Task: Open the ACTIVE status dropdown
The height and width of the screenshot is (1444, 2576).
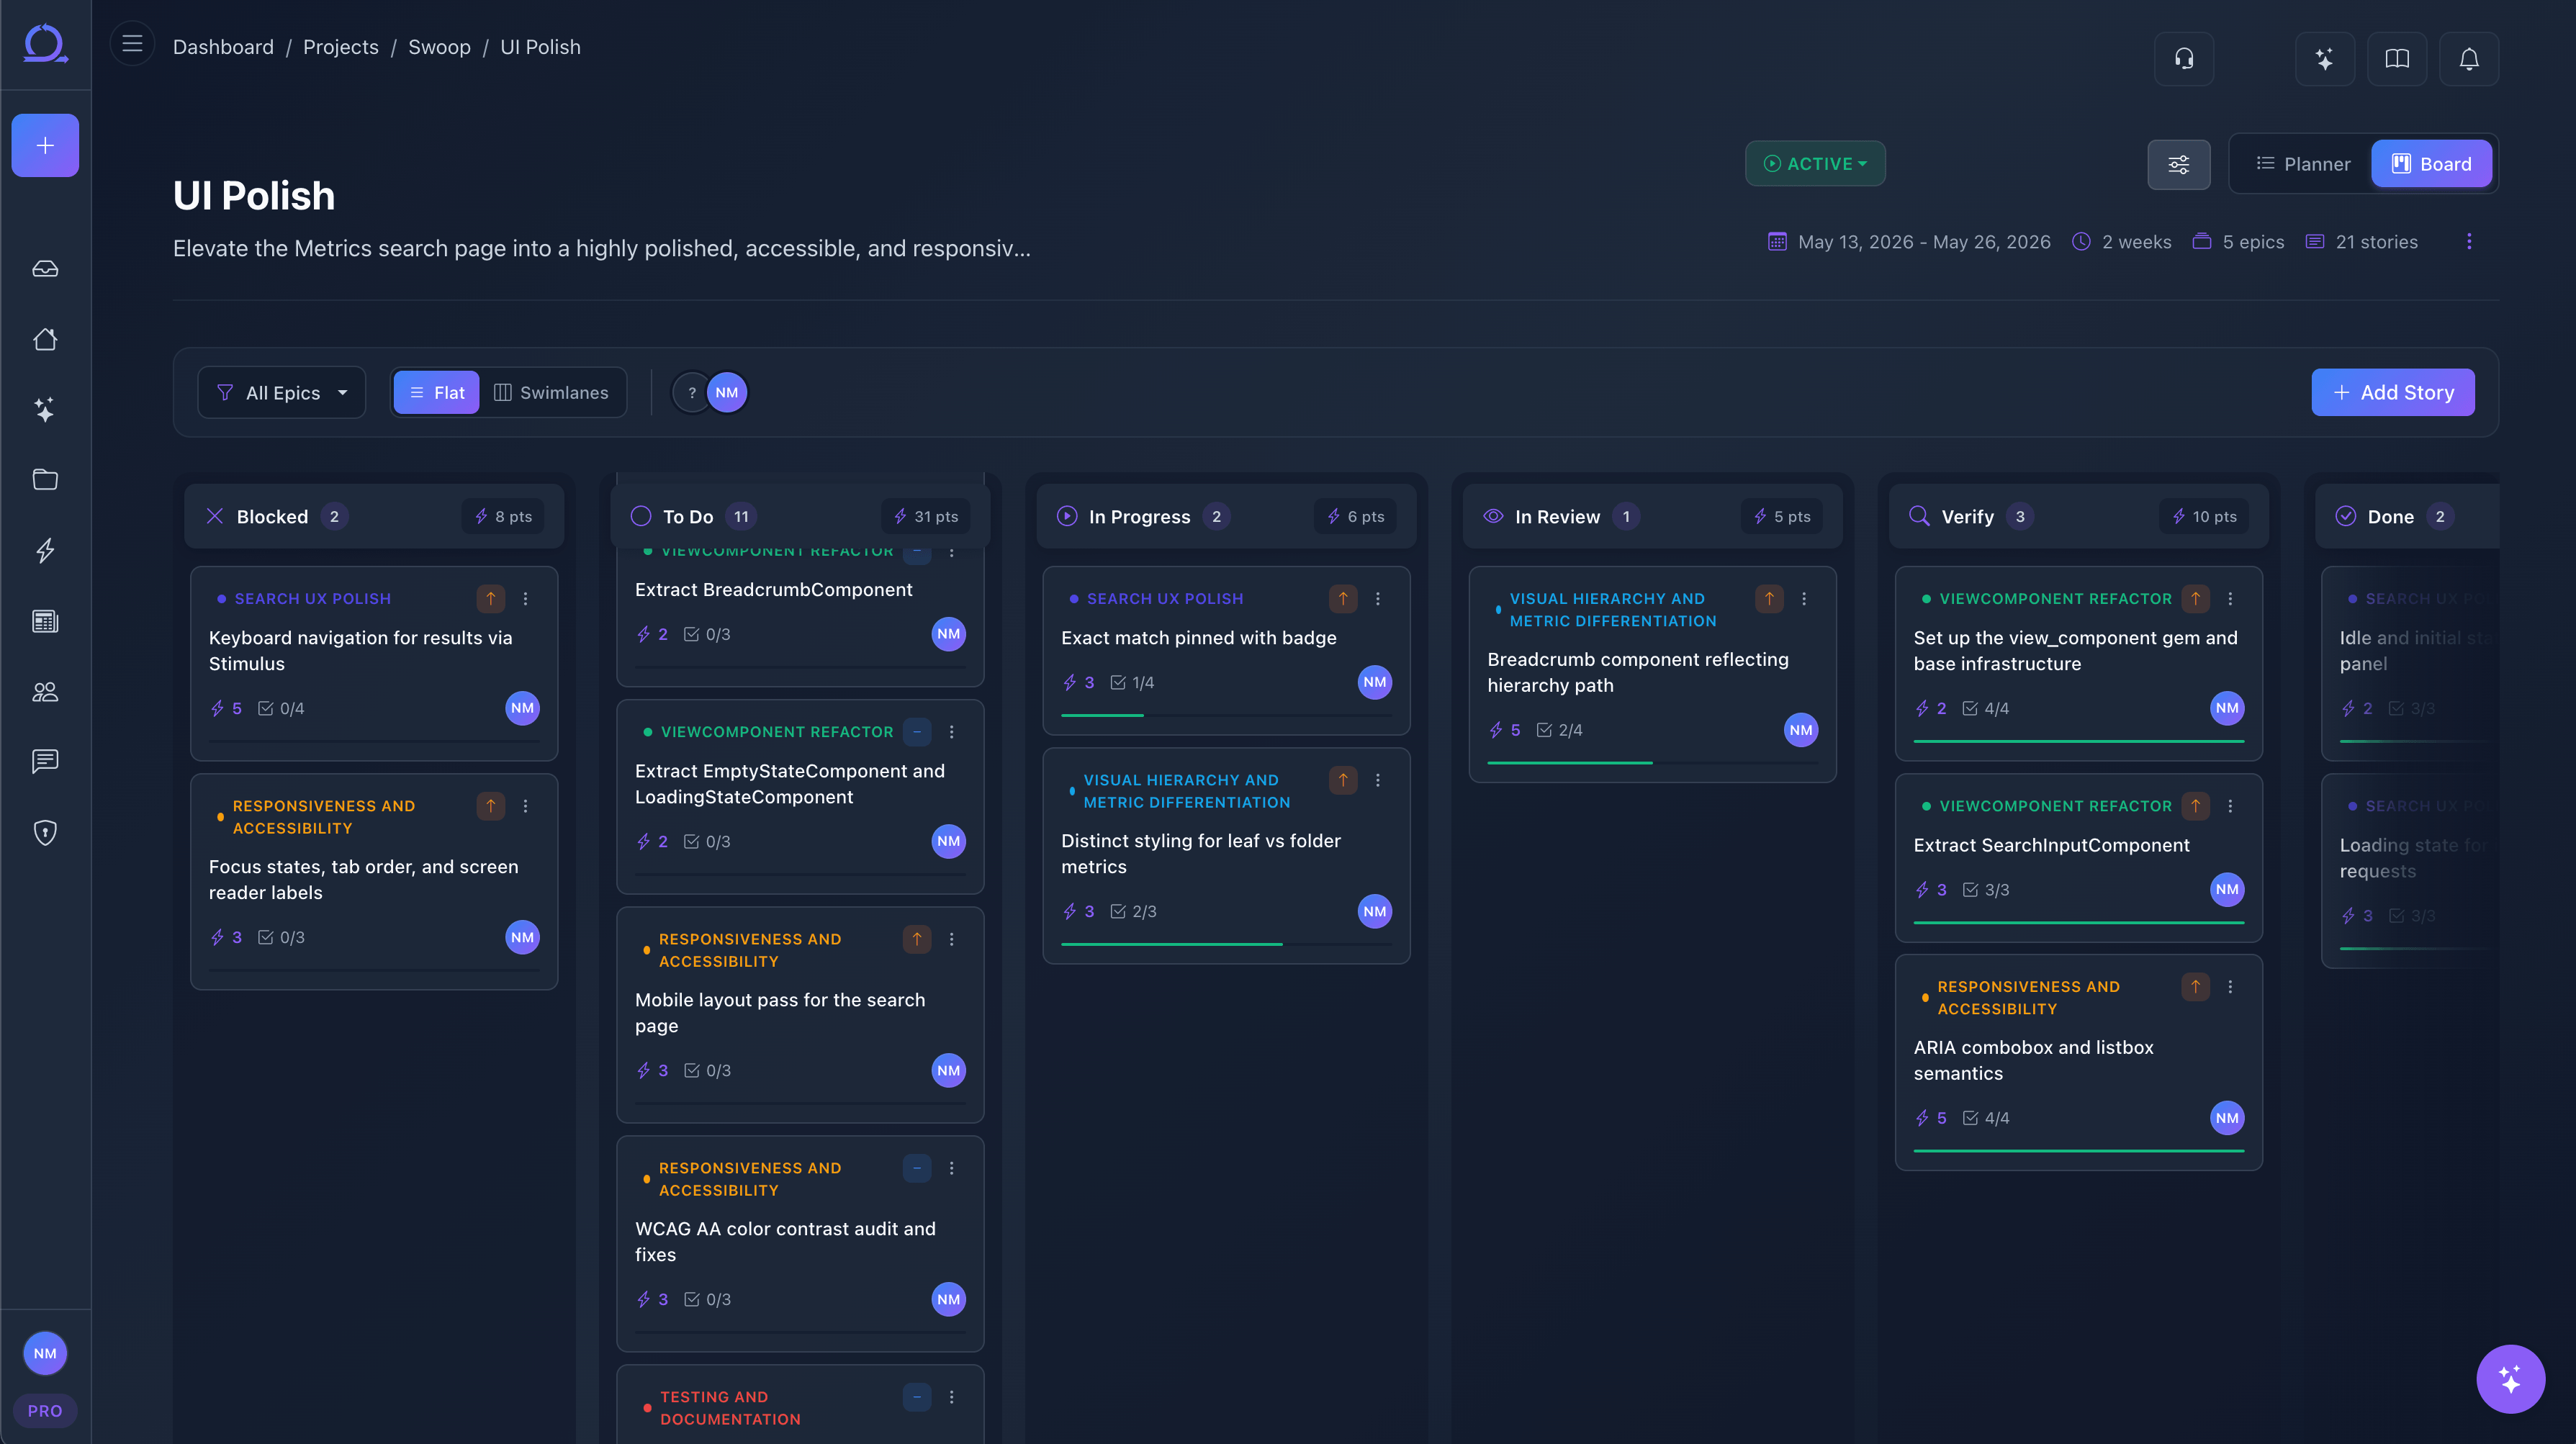Action: click(x=1815, y=164)
